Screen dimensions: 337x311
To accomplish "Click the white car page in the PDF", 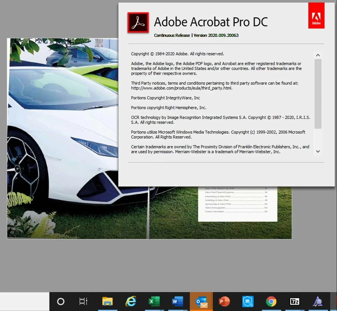I will (62, 138).
